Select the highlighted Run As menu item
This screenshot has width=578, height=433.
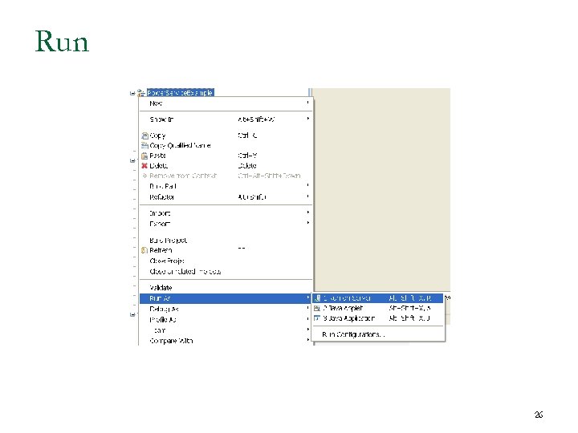point(226,298)
